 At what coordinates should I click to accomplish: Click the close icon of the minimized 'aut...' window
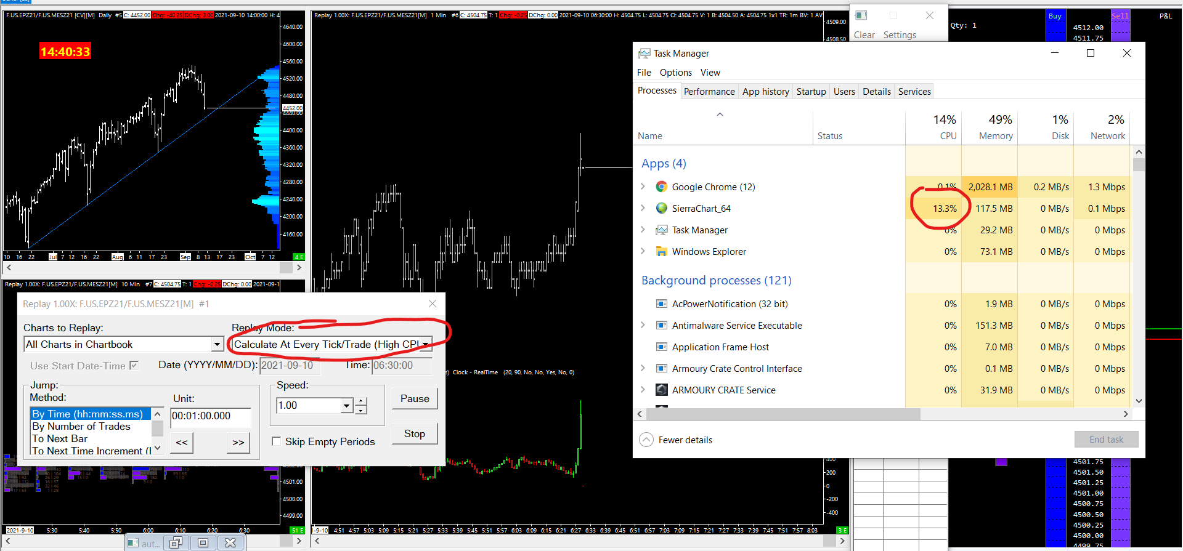230,542
